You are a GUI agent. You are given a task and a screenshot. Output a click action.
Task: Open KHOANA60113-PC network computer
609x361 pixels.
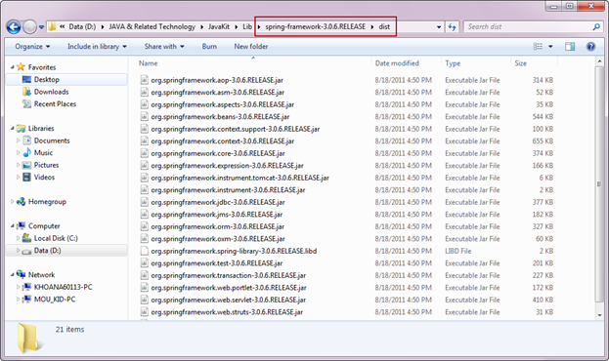63,287
